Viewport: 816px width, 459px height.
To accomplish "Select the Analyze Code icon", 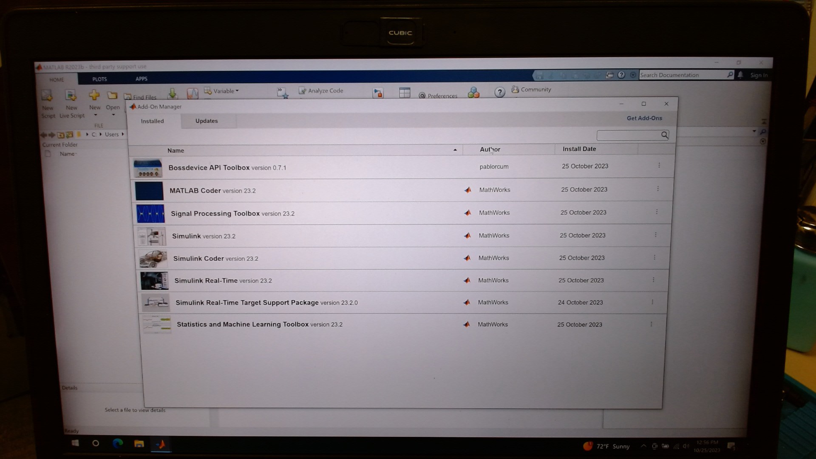I will (303, 91).
